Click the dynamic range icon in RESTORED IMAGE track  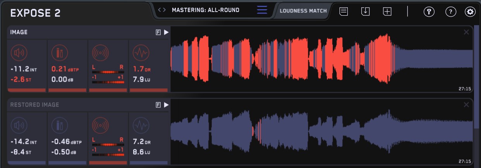[140, 125]
